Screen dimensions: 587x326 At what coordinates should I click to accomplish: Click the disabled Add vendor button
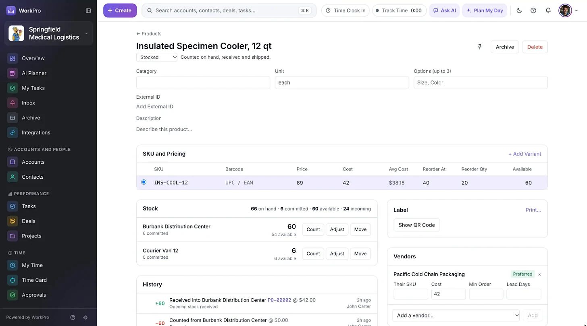533,316
